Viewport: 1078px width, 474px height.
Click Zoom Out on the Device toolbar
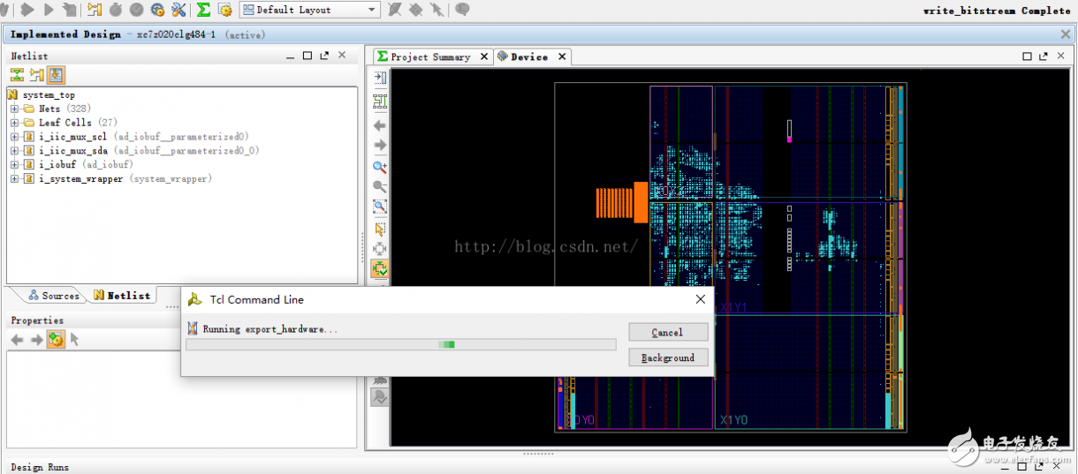[380, 187]
